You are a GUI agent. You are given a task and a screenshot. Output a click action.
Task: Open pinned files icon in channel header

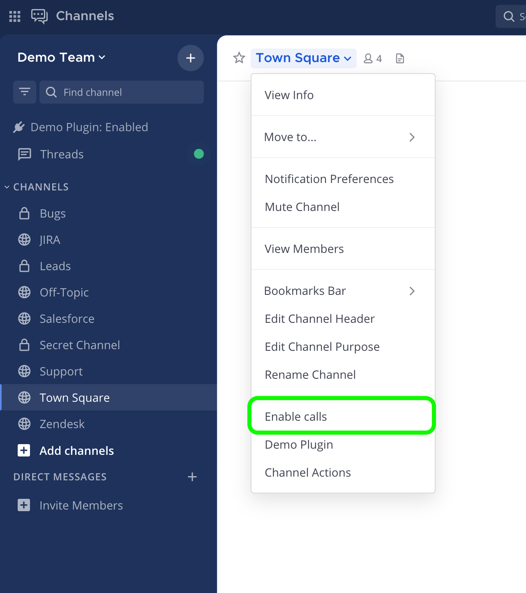click(x=400, y=58)
